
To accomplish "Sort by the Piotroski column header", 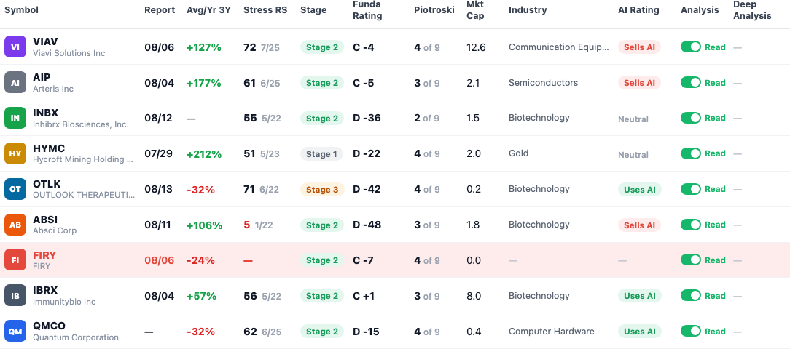I will [434, 10].
